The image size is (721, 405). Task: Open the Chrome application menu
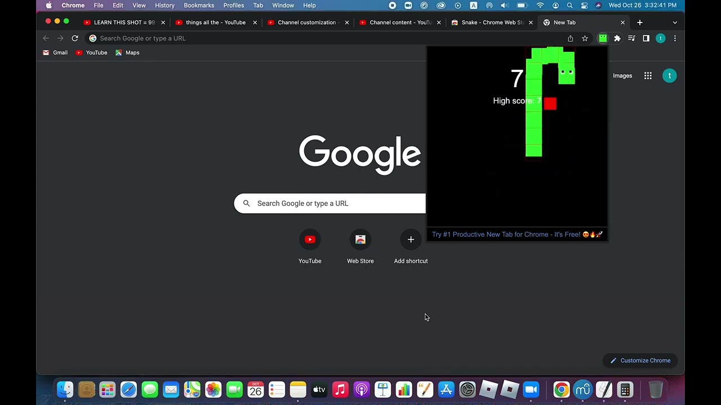(73, 5)
